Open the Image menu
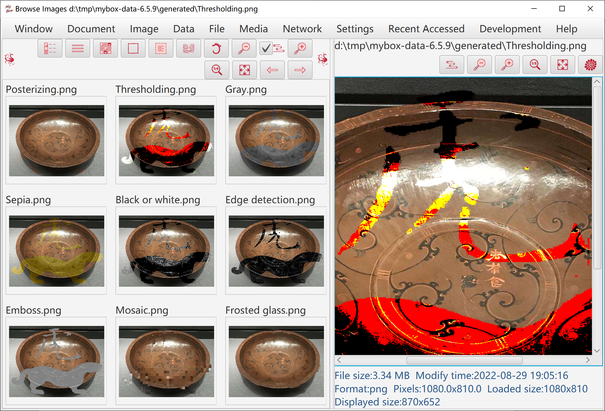 pyautogui.click(x=144, y=29)
